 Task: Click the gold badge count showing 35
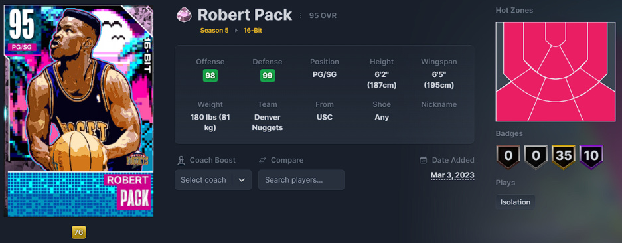(x=564, y=155)
